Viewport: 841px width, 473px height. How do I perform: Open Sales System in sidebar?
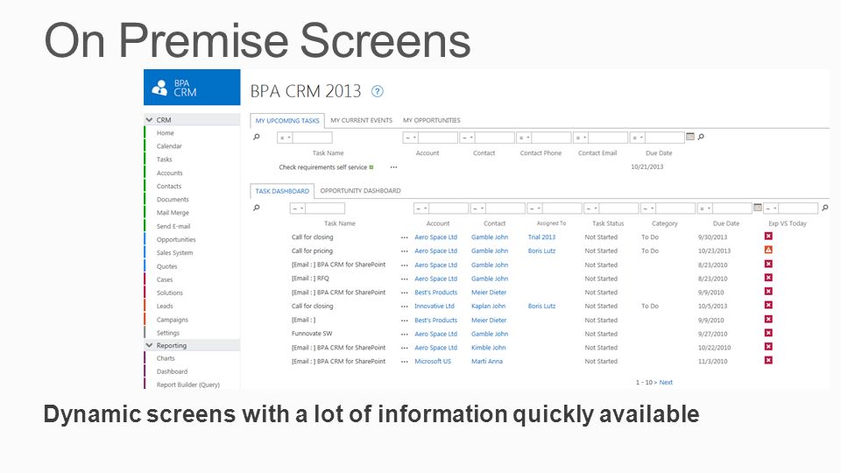(174, 252)
